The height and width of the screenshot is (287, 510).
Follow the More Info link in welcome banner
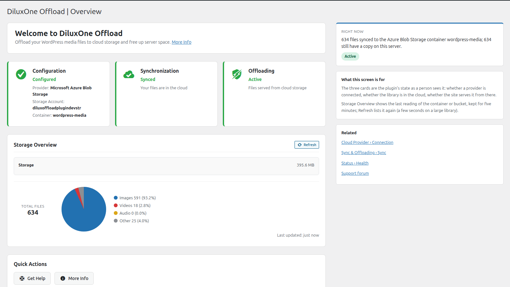point(181,42)
